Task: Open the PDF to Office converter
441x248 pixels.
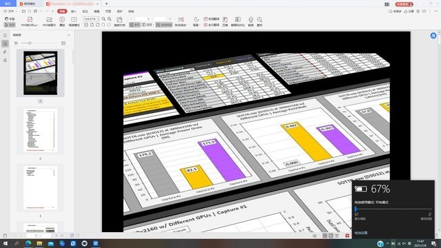Action: click(30, 21)
